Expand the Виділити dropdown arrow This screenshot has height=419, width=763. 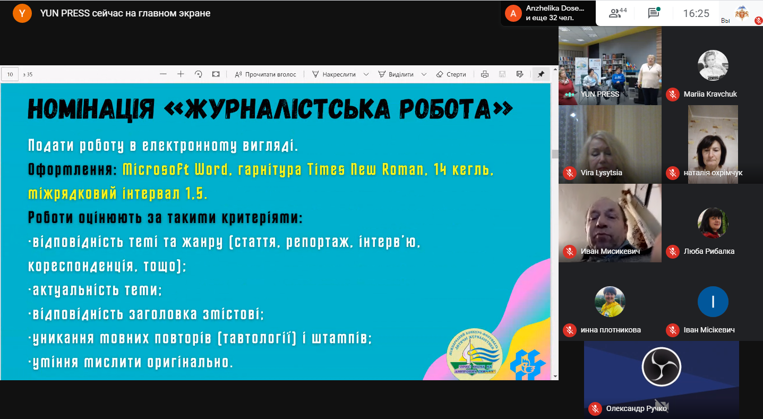pyautogui.click(x=424, y=74)
